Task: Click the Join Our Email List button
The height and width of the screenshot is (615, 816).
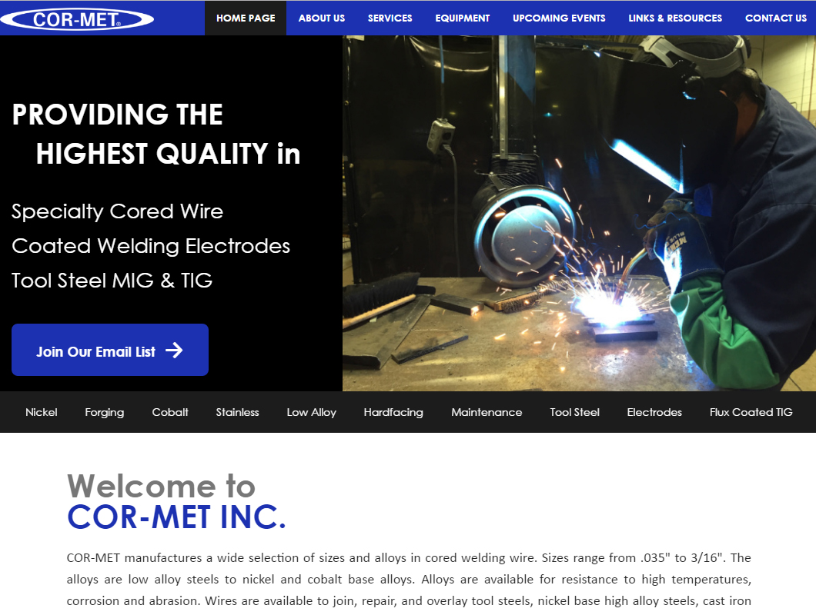Action: point(110,350)
